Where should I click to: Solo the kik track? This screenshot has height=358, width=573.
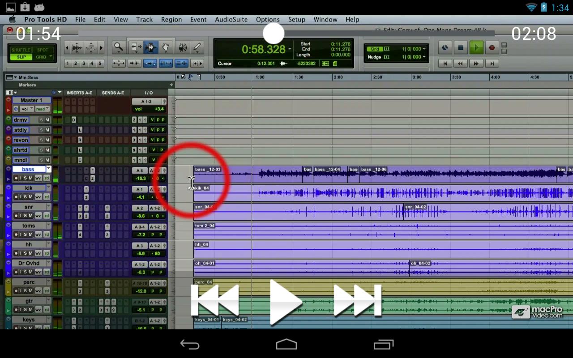coord(25,197)
